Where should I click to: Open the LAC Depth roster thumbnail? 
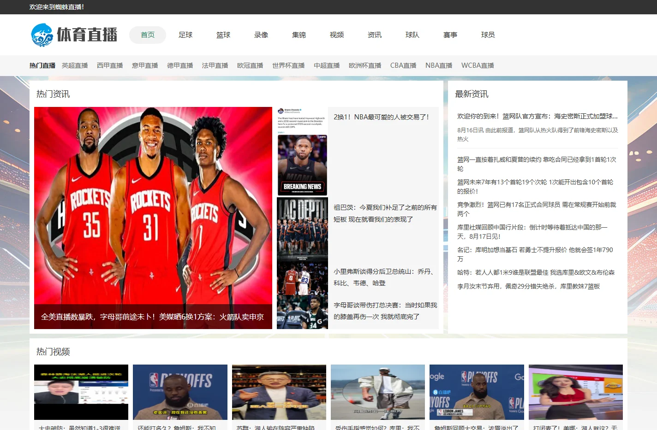pos(302,229)
